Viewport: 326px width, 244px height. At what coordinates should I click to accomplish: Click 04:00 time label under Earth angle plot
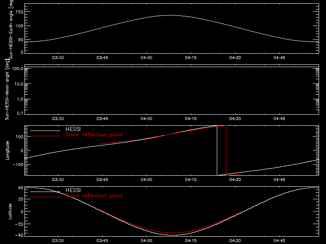147,58
